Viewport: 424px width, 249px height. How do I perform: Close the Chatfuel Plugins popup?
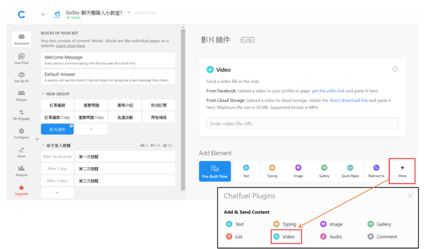coord(410,196)
